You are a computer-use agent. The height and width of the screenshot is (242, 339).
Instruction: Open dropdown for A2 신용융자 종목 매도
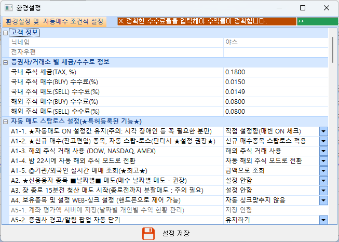pos(323,181)
